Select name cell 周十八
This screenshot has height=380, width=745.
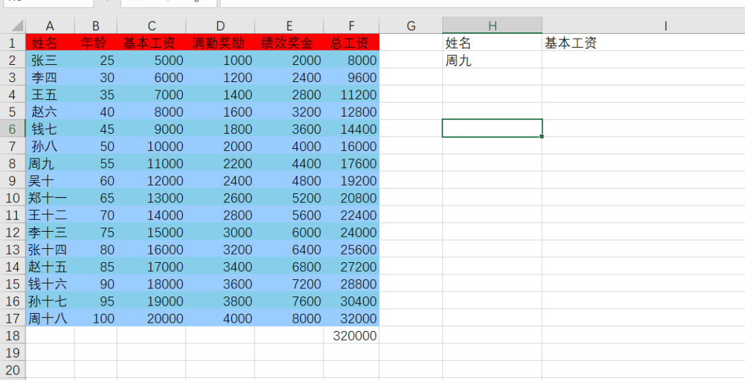[50, 318]
